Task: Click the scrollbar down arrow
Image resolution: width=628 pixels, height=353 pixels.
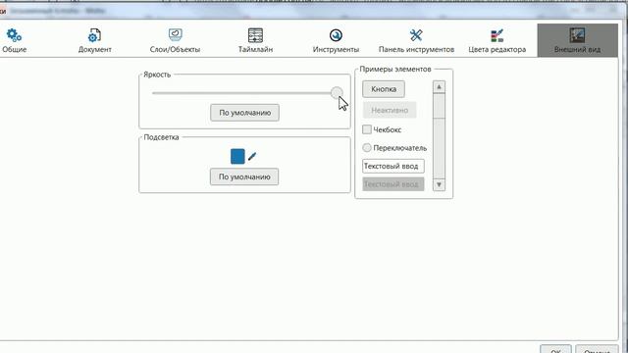Action: (439, 184)
